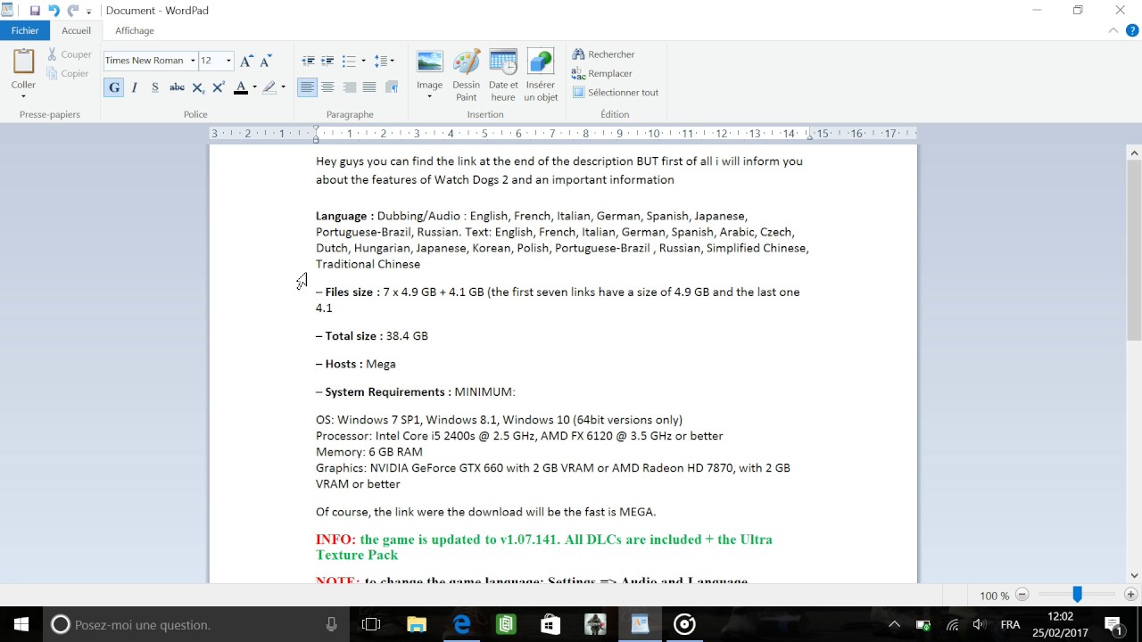Open the Windows Store taskbar icon

(550, 624)
